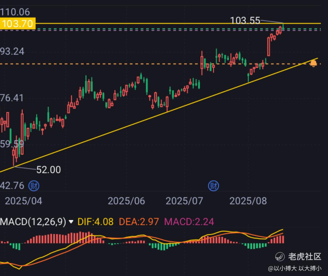Click the 76.41 price axis label
This screenshot has height=276, width=328.
coord(12,98)
